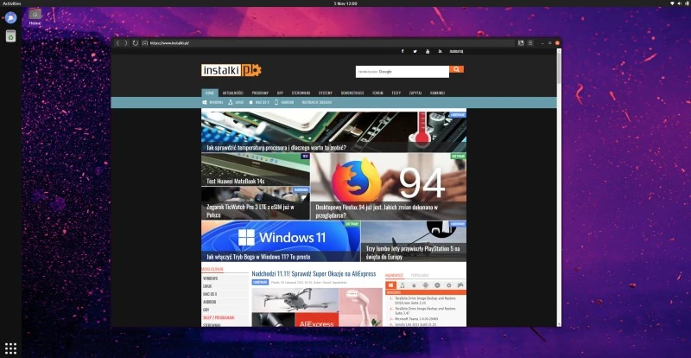The image size is (691, 358).
Task: Go back with the browser back arrow
Action: [117, 43]
